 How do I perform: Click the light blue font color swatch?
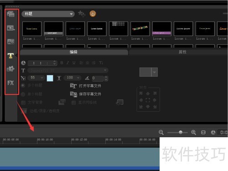click(50, 78)
